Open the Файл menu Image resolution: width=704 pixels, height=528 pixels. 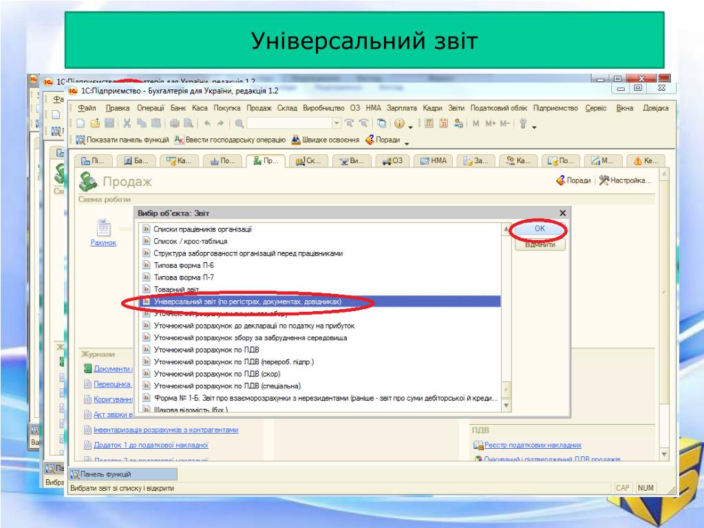(87, 108)
